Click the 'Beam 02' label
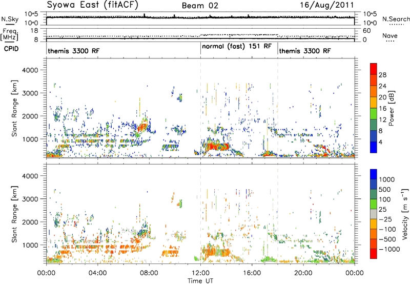The image size is (410, 284). click(200, 6)
